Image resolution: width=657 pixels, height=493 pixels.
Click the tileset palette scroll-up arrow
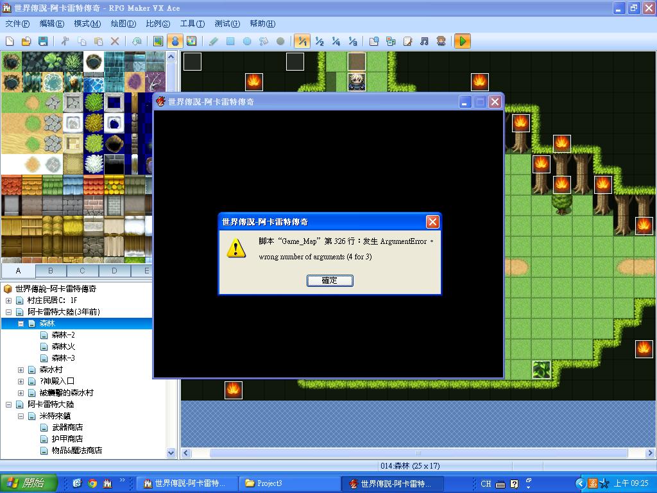coord(171,56)
